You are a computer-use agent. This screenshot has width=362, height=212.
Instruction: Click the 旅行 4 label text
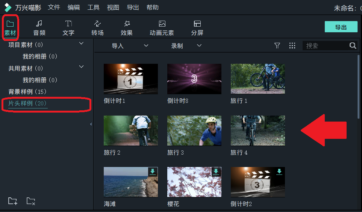239,153
